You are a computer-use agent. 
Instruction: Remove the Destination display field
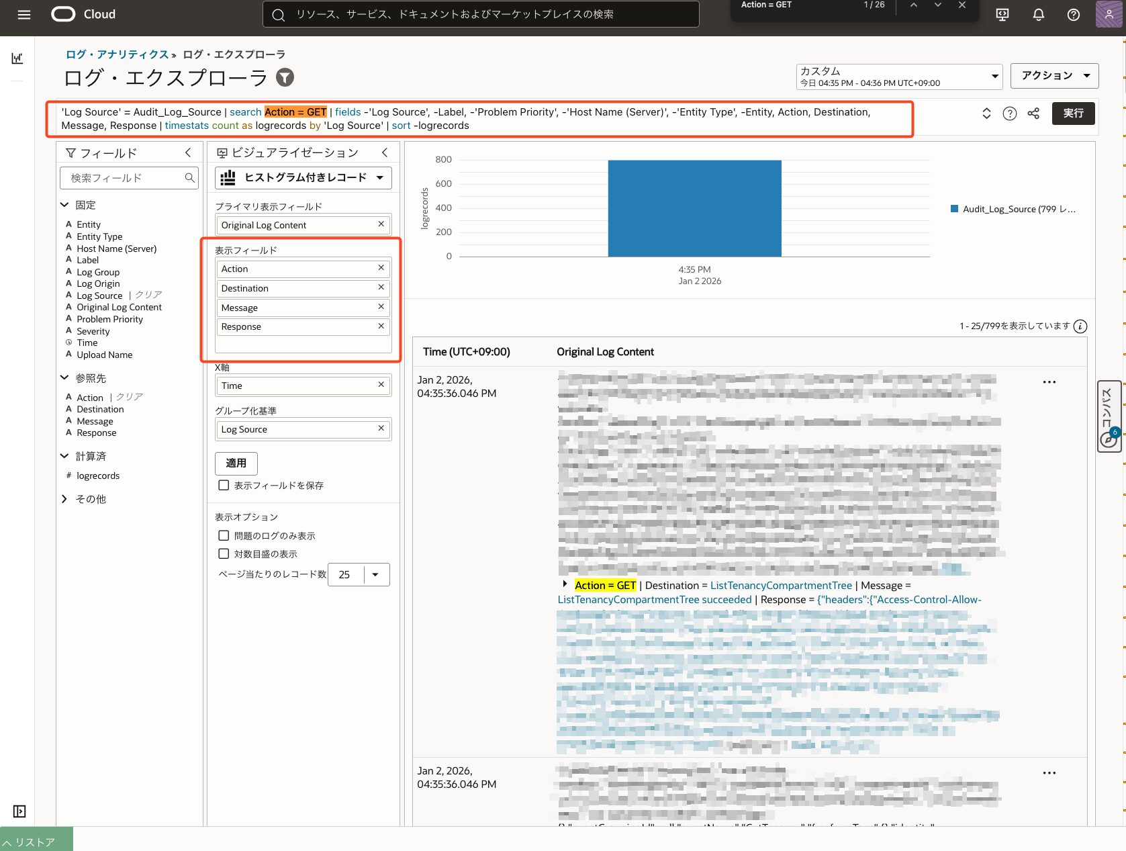381,287
